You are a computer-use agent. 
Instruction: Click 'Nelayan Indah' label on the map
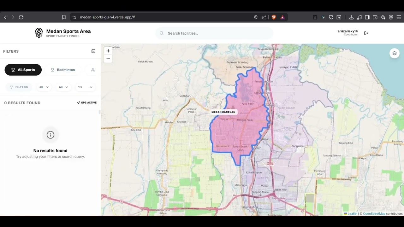tap(288, 67)
